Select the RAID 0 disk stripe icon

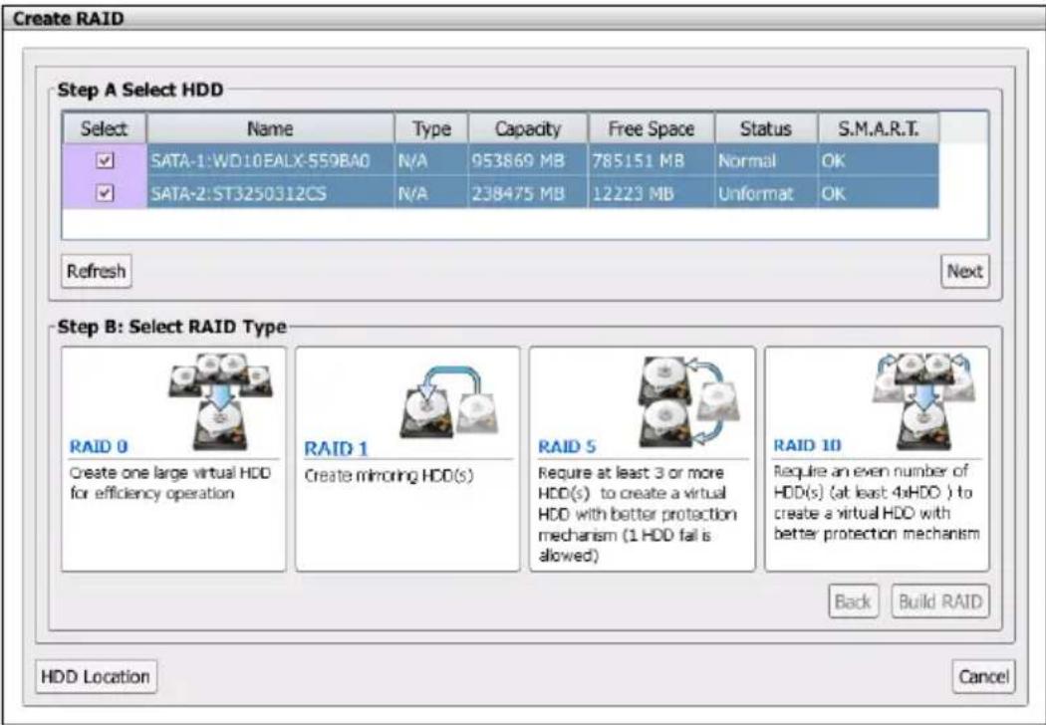coord(220,400)
